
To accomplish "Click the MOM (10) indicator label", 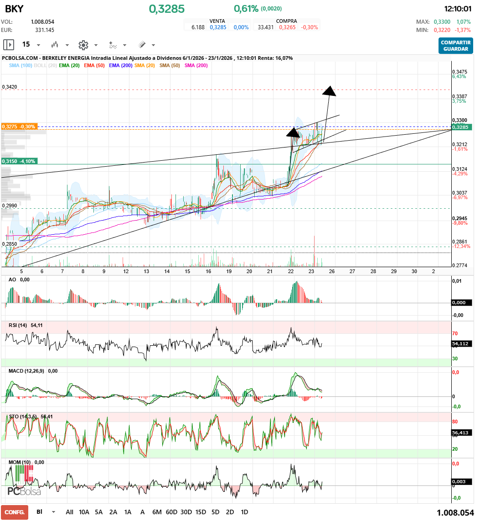I will 19,463.
